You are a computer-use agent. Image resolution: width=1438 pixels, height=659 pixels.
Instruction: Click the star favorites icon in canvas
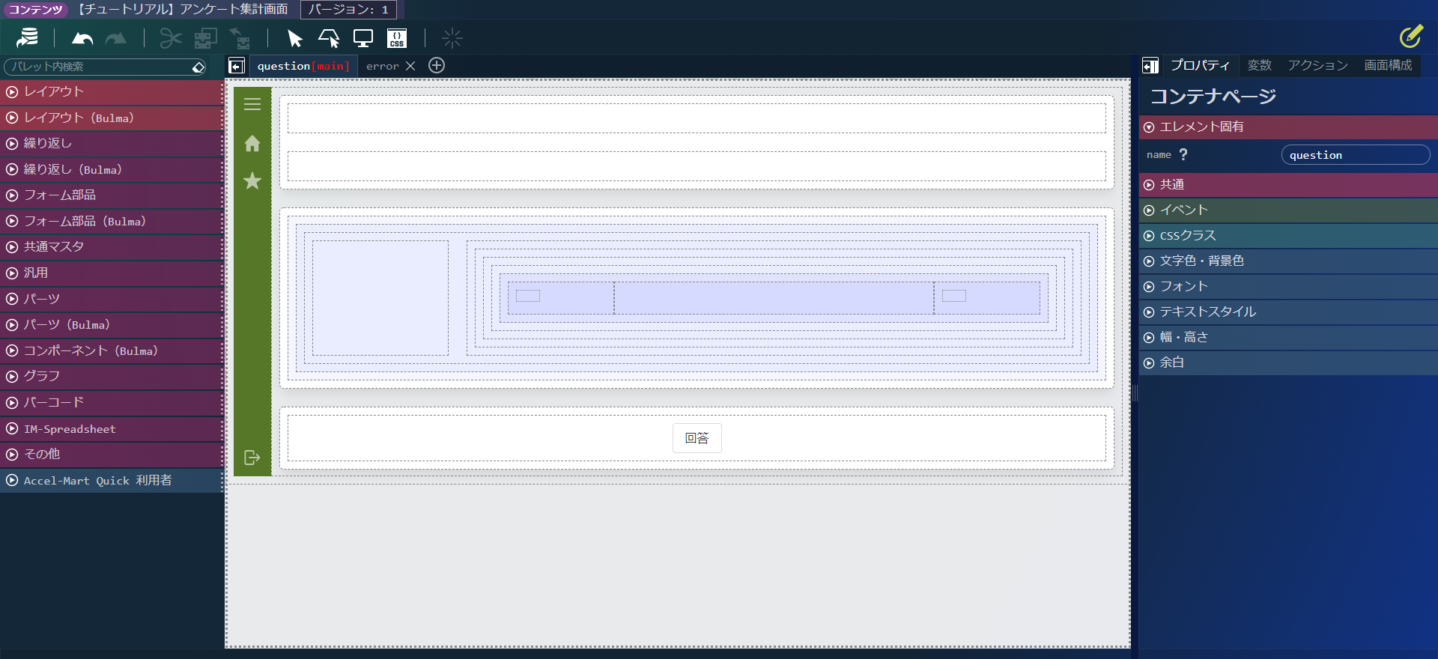point(252,180)
